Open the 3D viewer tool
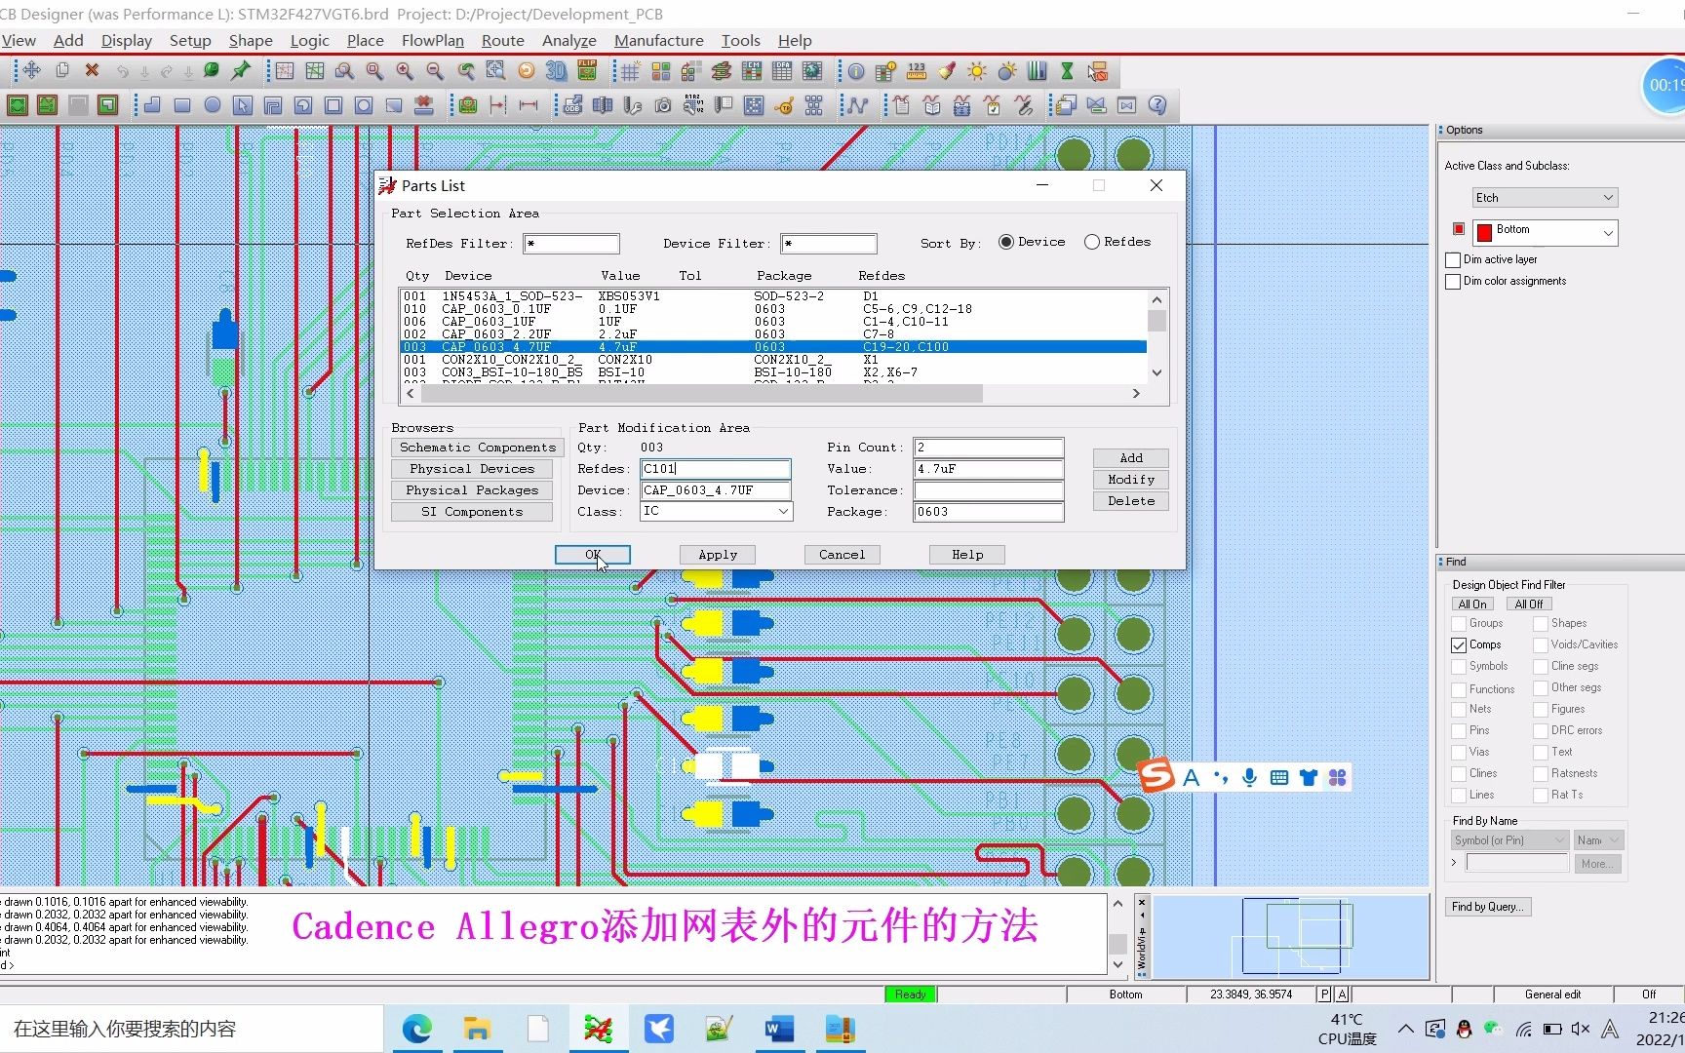 pos(556,71)
